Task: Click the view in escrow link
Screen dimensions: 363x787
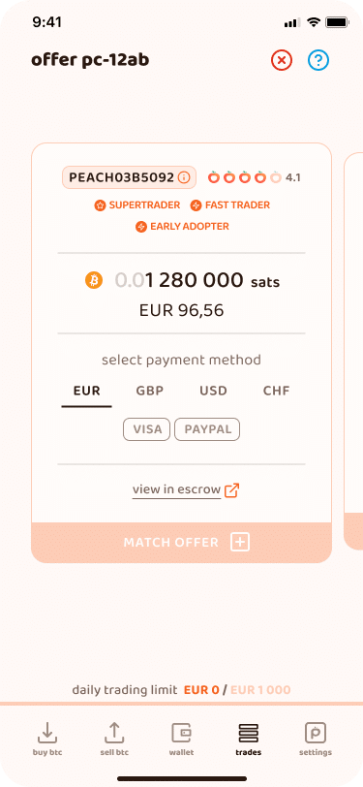Action: click(x=176, y=489)
